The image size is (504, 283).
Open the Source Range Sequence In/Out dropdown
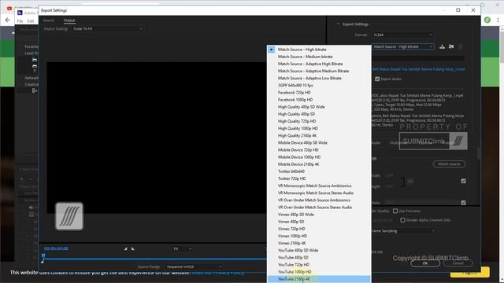pyautogui.click(x=194, y=266)
